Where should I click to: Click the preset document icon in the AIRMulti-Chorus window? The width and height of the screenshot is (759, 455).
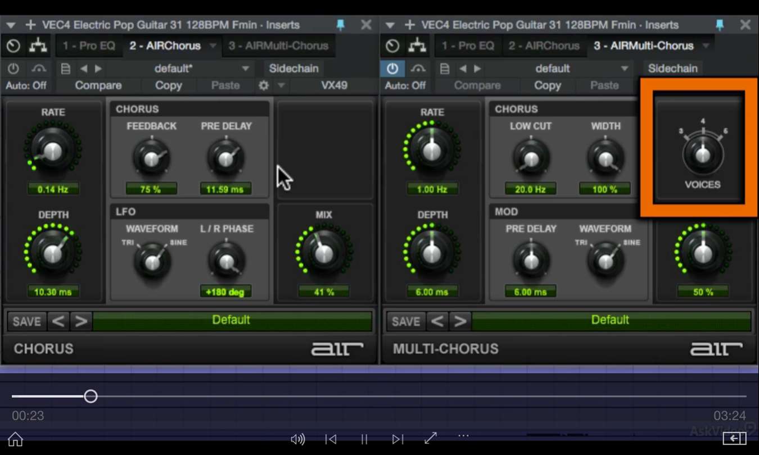pos(445,69)
